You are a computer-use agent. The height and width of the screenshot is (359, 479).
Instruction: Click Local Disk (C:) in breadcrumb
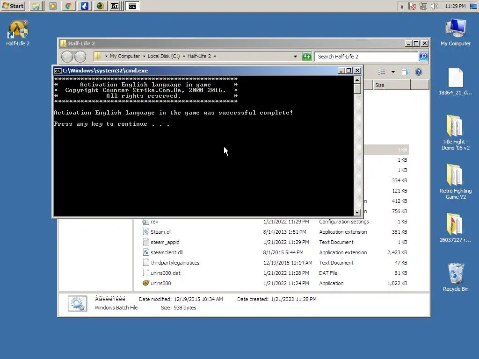tap(164, 56)
